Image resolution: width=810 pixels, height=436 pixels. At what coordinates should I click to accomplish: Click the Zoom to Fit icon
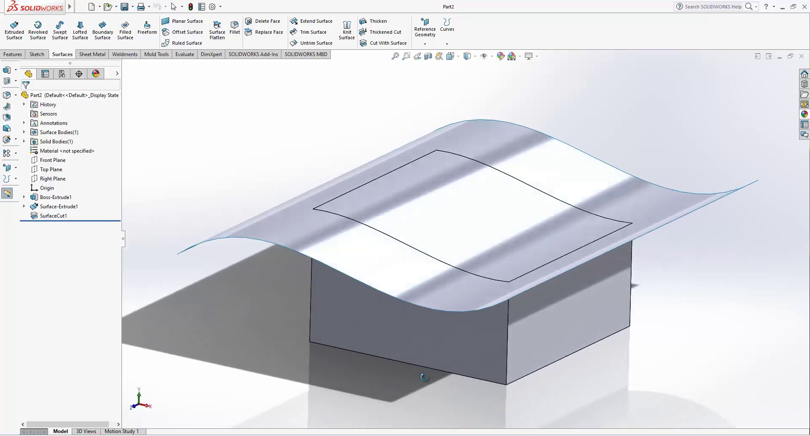tap(395, 56)
